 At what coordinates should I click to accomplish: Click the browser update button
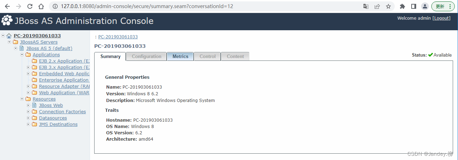pyautogui.click(x=443, y=6)
